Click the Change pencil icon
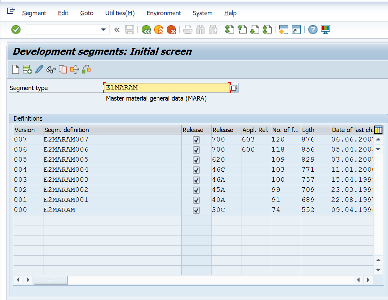Image resolution: width=388 pixels, height=300 pixels. tap(39, 69)
